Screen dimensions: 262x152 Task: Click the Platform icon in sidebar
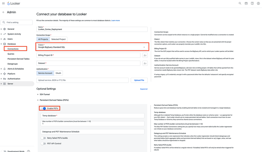4,74
